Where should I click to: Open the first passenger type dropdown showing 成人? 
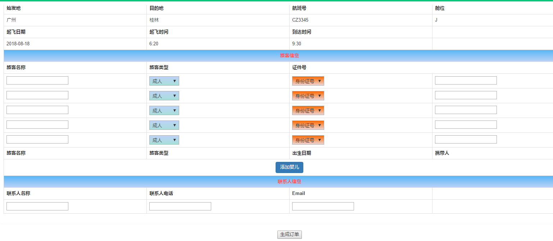pyautogui.click(x=164, y=81)
